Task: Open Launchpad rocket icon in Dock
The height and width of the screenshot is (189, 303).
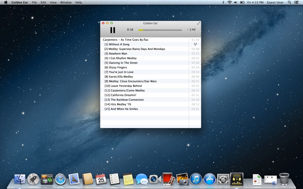Action: click(33, 179)
